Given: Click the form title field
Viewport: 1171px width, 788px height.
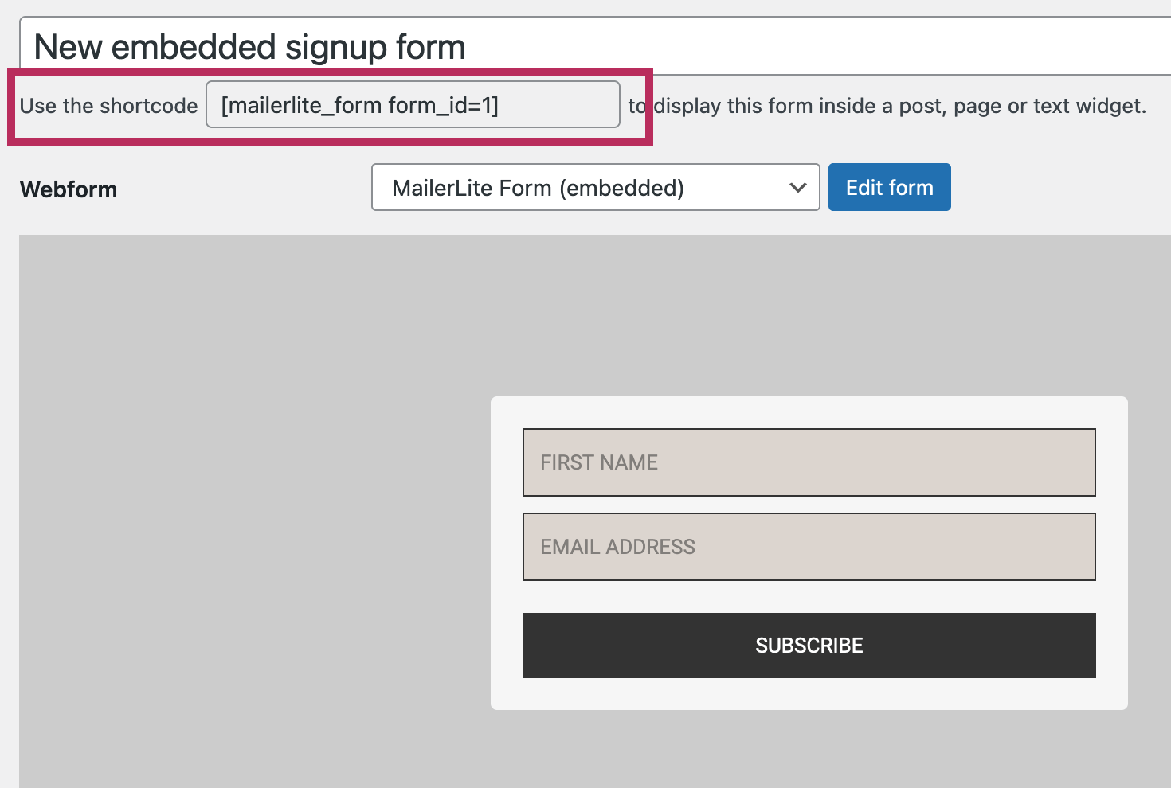Looking at the screenshot, I should [717, 47].
